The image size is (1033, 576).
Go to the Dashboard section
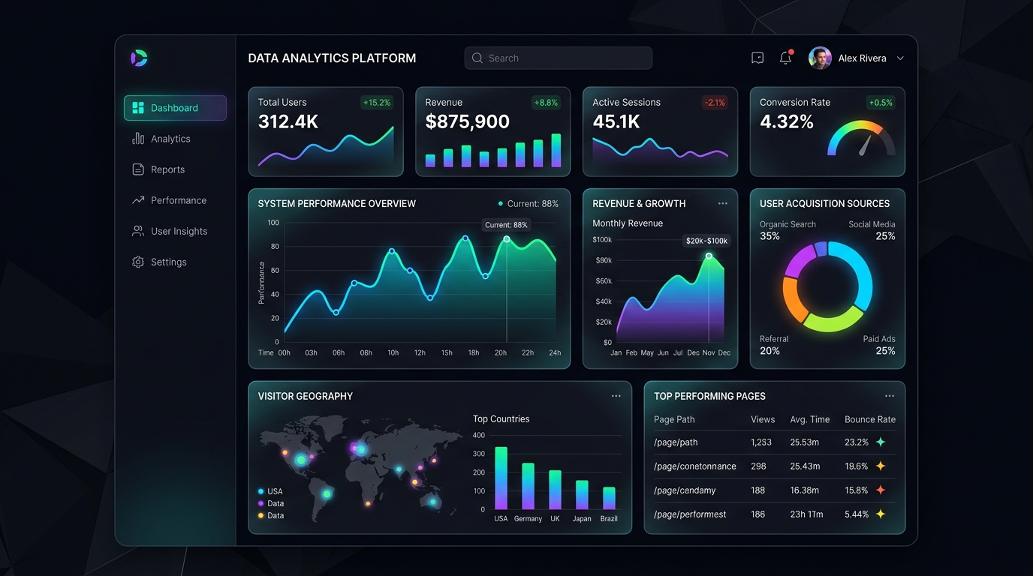pos(175,108)
